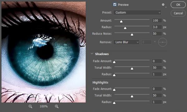187x112 pixels.
Task: Click the Cancel button
Action: [178, 13]
